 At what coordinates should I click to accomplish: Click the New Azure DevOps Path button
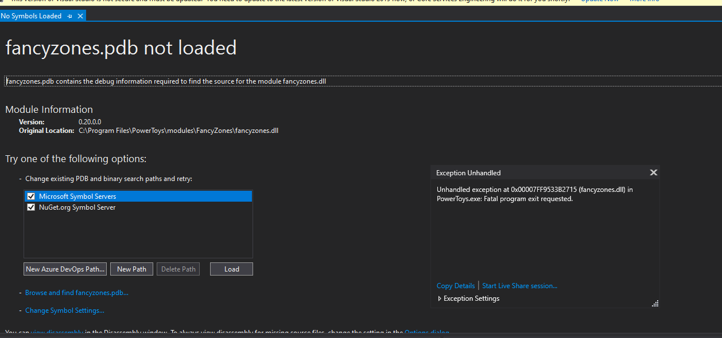click(65, 269)
